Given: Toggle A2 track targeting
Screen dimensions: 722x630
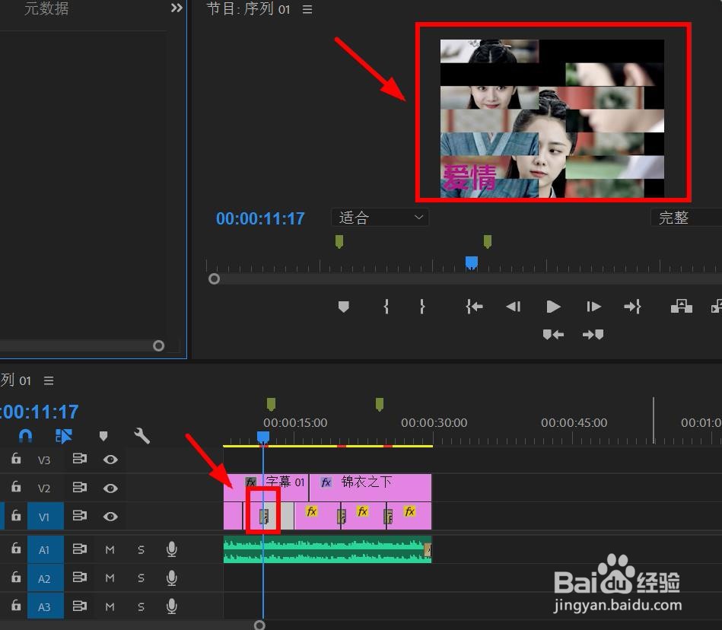Looking at the screenshot, I should point(46,578).
